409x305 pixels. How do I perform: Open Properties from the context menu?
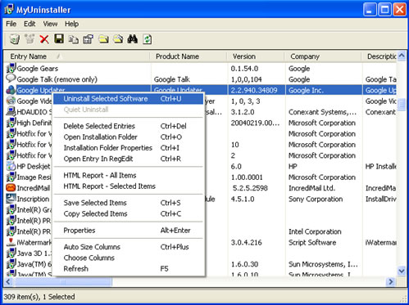tap(129, 231)
